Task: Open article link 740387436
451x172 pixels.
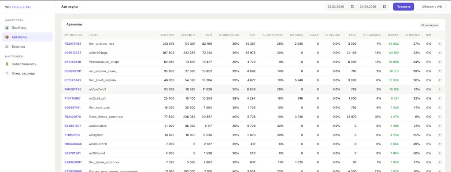Action: [73, 89]
